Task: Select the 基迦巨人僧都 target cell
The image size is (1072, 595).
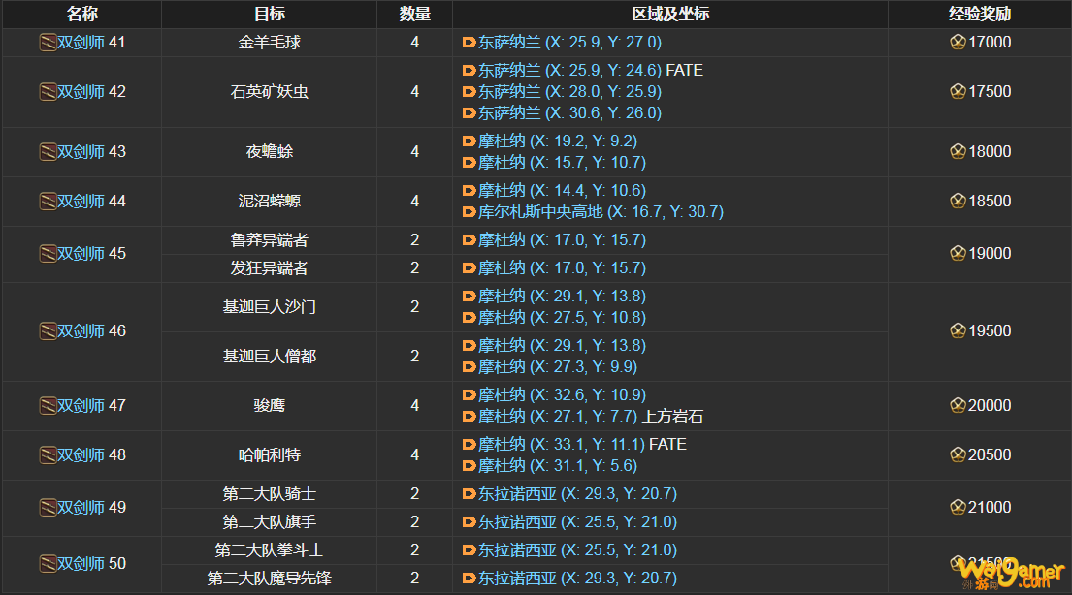Action: pos(270,357)
